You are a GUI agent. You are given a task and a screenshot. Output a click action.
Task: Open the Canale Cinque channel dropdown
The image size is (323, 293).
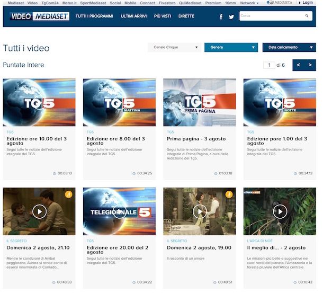coord(174,48)
